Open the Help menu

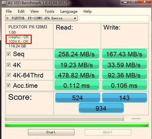pos(87,11)
